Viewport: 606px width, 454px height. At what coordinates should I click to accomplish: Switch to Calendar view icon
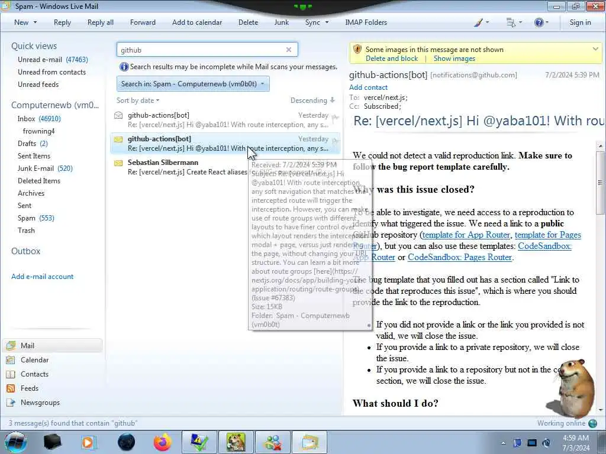tap(11, 360)
